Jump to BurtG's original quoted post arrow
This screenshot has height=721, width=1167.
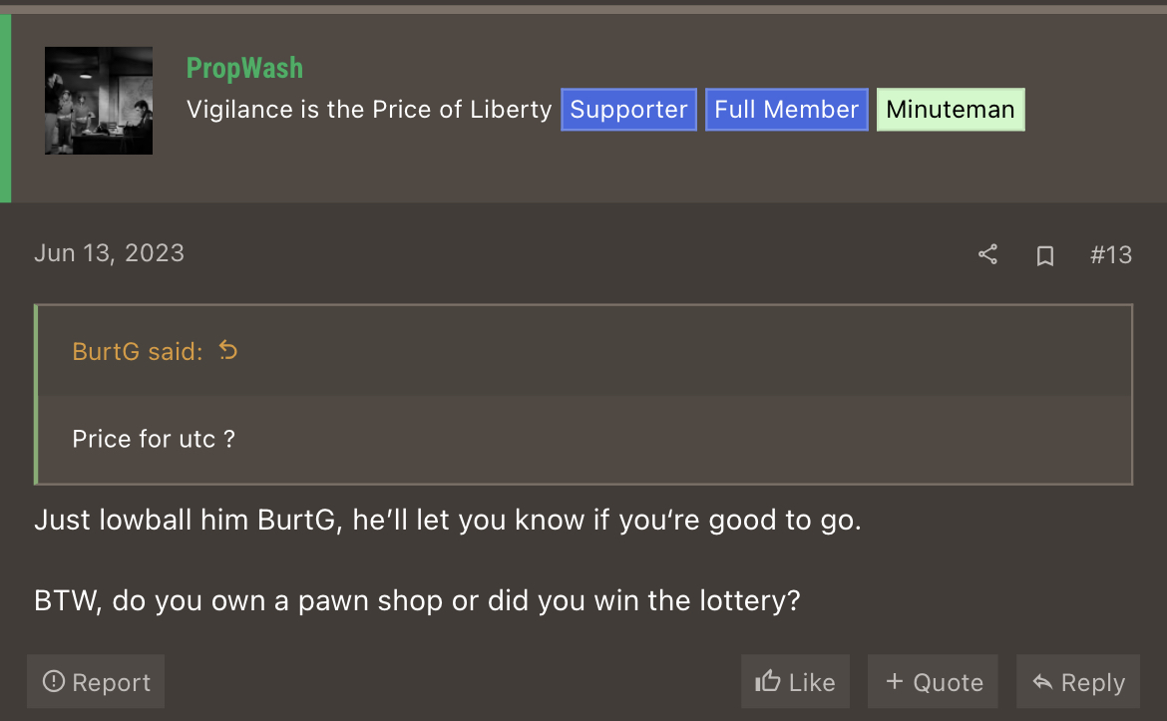(228, 350)
